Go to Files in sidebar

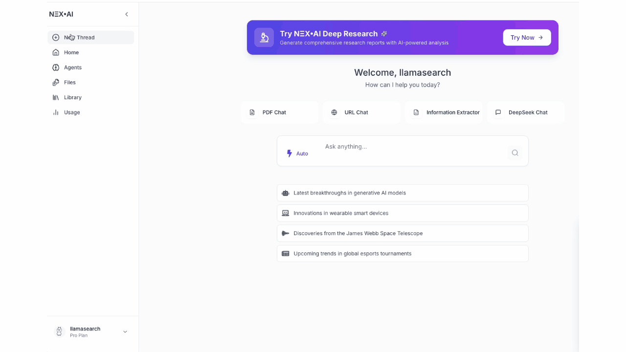click(90, 82)
